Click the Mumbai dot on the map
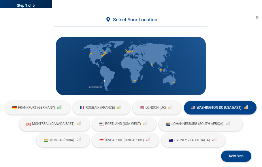 pos(152,64)
